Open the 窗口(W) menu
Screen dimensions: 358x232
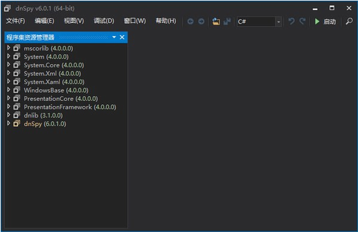pyautogui.click(x=135, y=21)
